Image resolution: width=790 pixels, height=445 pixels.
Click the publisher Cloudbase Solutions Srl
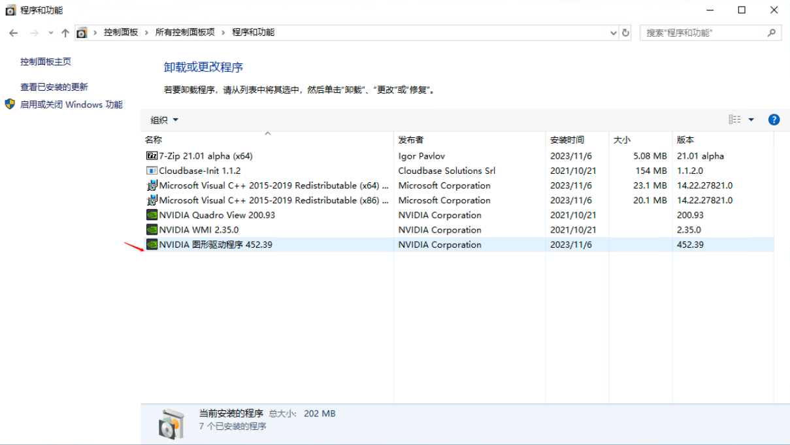click(447, 171)
